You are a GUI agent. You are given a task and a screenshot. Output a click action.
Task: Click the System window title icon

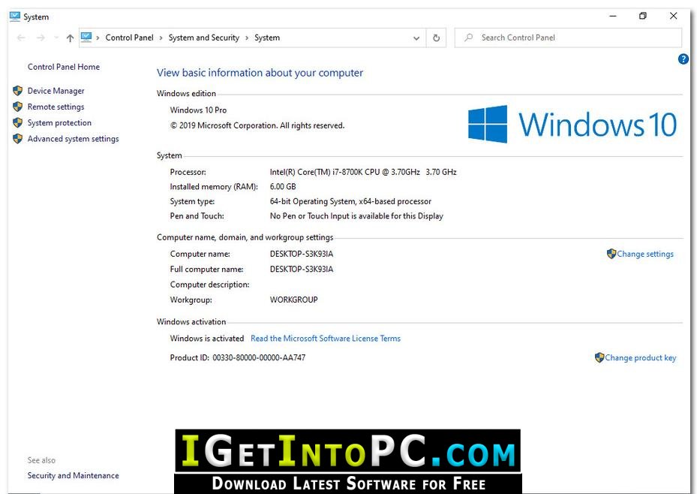click(15, 17)
